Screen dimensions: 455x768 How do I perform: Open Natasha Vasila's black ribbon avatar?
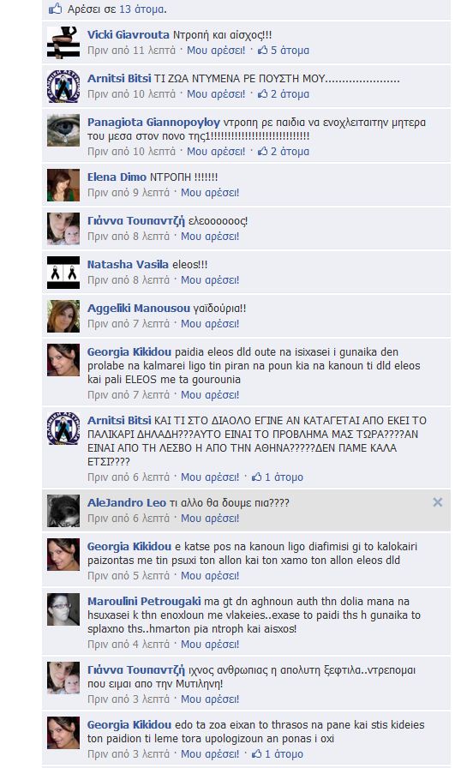coord(63,273)
